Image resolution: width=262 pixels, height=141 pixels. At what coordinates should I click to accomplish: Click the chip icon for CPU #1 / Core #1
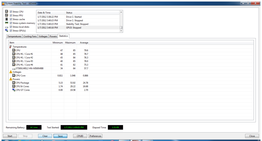tap(14, 54)
